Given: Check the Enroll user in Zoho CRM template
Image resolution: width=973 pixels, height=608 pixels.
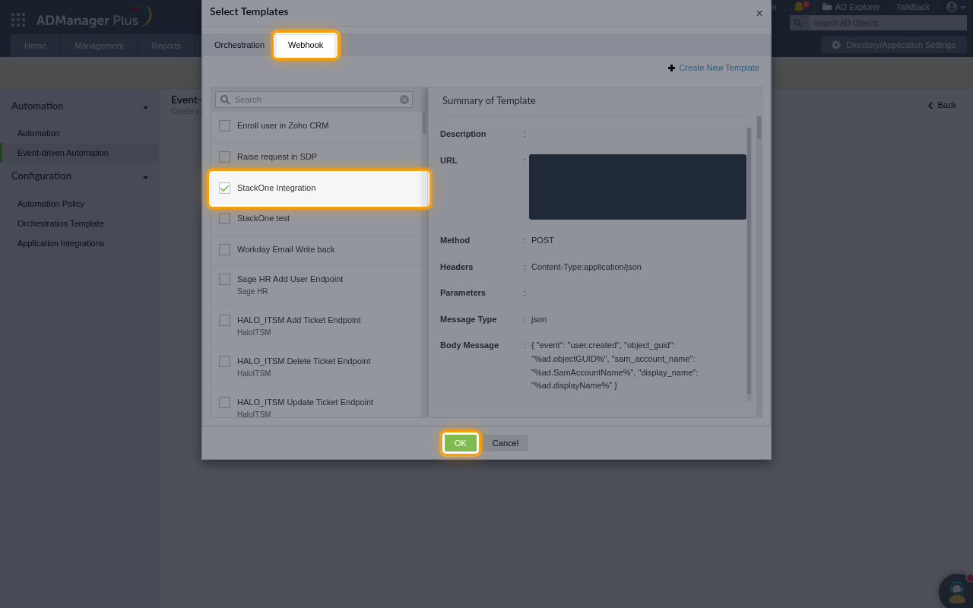Looking at the screenshot, I should click(224, 125).
